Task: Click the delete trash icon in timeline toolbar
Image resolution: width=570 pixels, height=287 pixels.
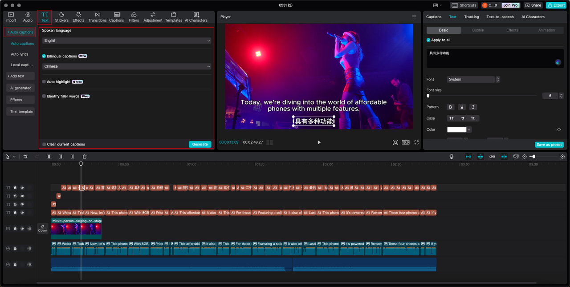Action: click(x=85, y=157)
